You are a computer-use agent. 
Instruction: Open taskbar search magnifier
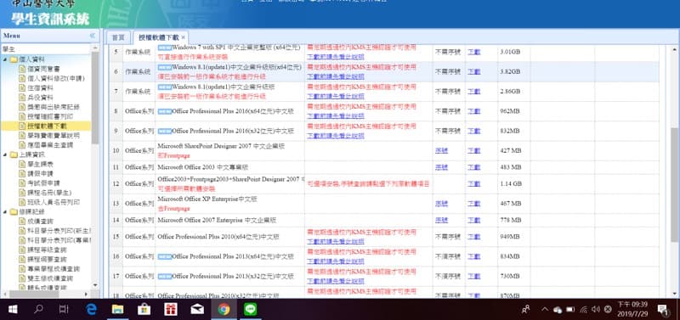(x=38, y=309)
